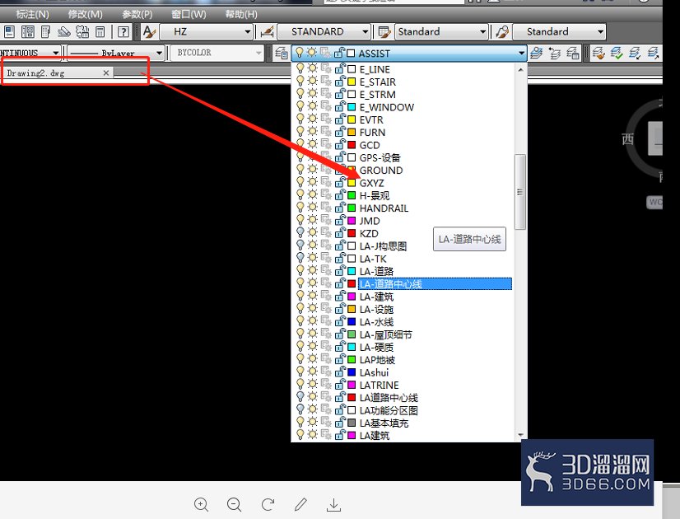Click the zoom in magnifier icon
Viewport: 680px width, 519px height.
tap(201, 504)
